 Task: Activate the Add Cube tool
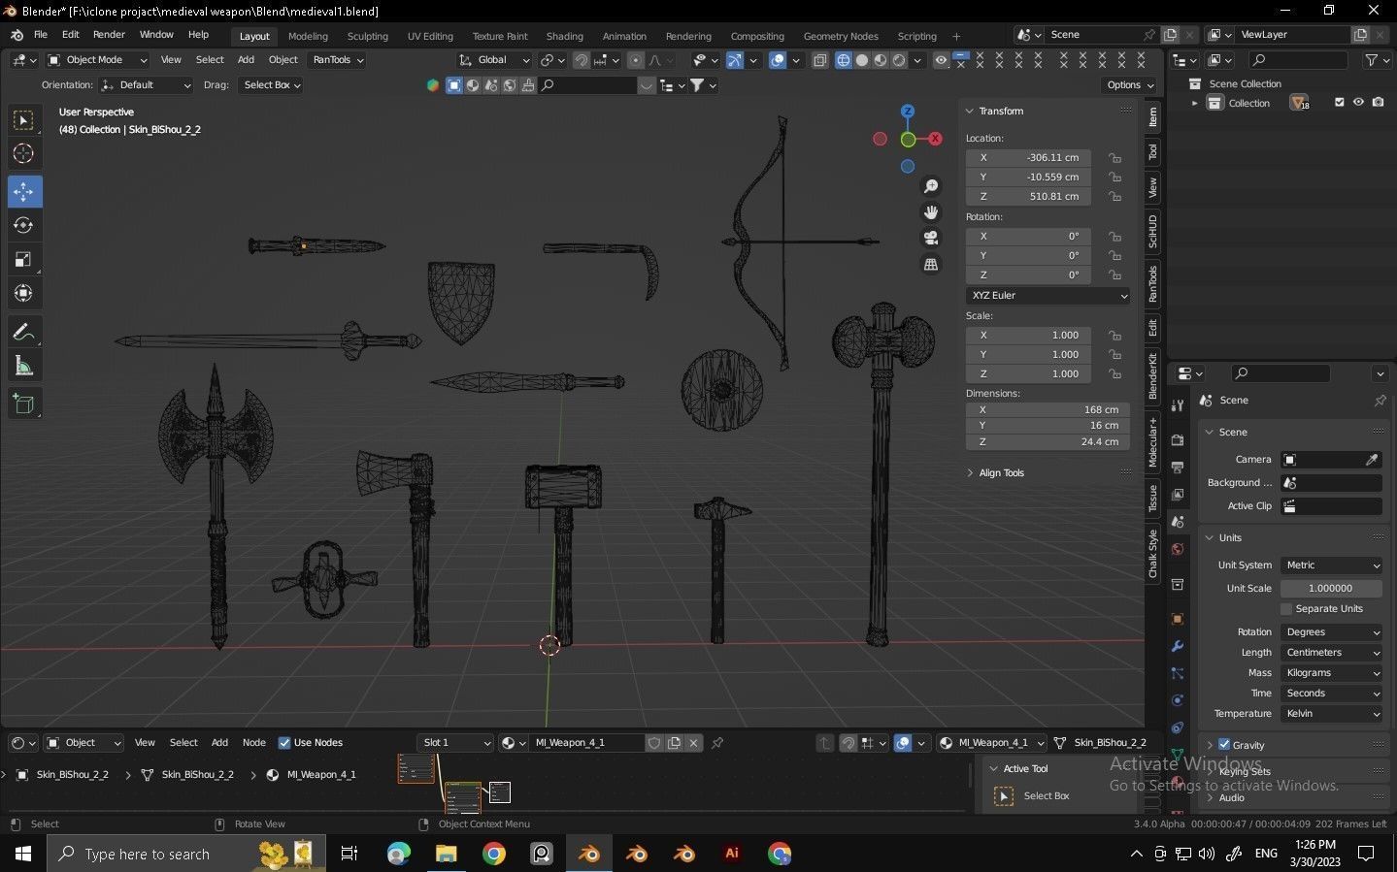coord(23,404)
